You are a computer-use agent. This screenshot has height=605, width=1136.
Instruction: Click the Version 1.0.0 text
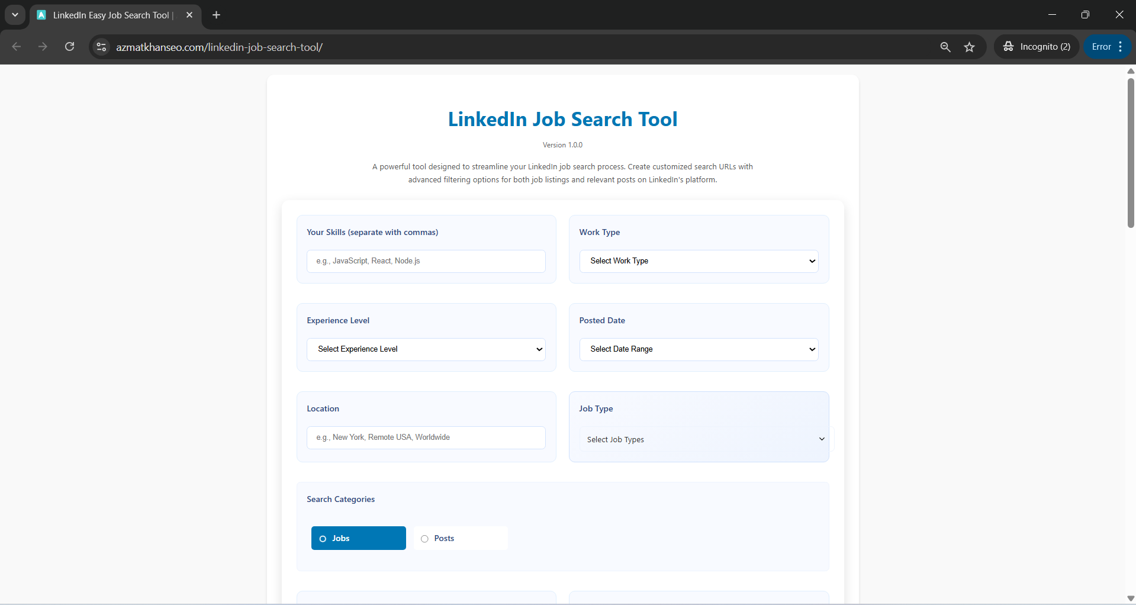coord(562,145)
